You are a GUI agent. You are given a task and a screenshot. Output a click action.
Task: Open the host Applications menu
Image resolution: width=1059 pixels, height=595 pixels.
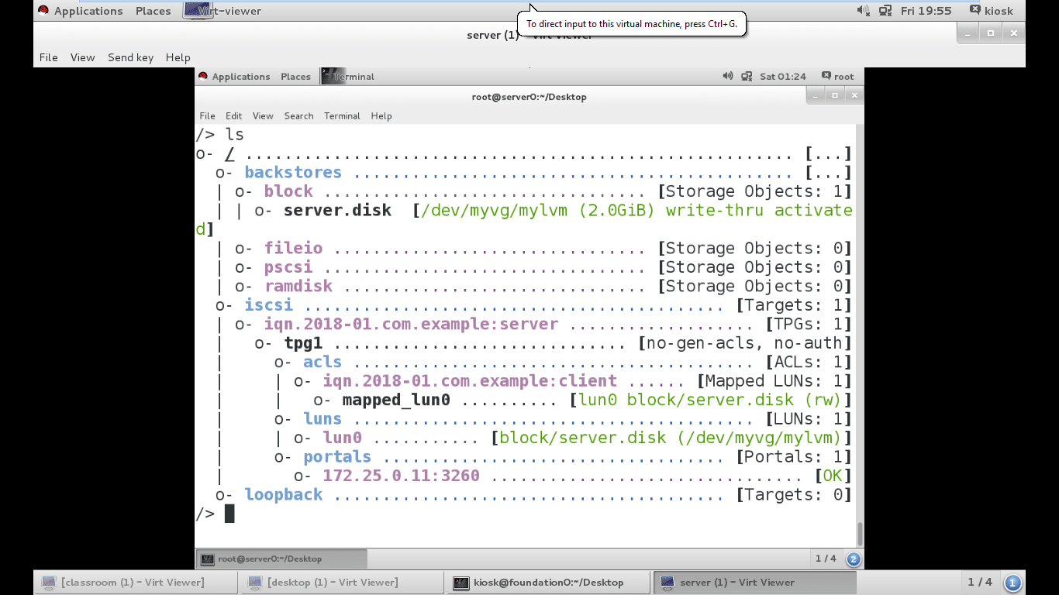pyautogui.click(x=88, y=11)
